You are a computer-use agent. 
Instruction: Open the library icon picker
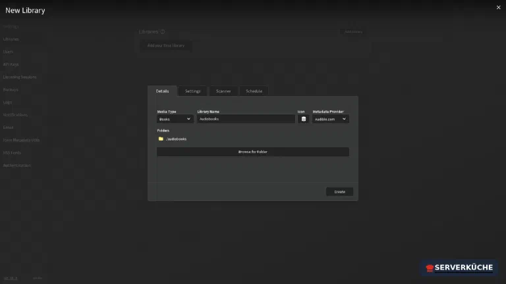(x=303, y=119)
